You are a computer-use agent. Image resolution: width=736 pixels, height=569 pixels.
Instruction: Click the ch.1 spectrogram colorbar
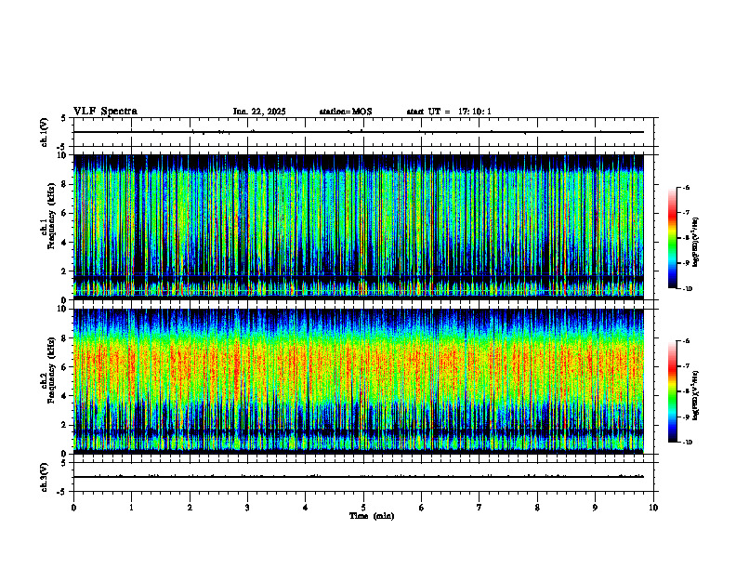click(x=673, y=238)
